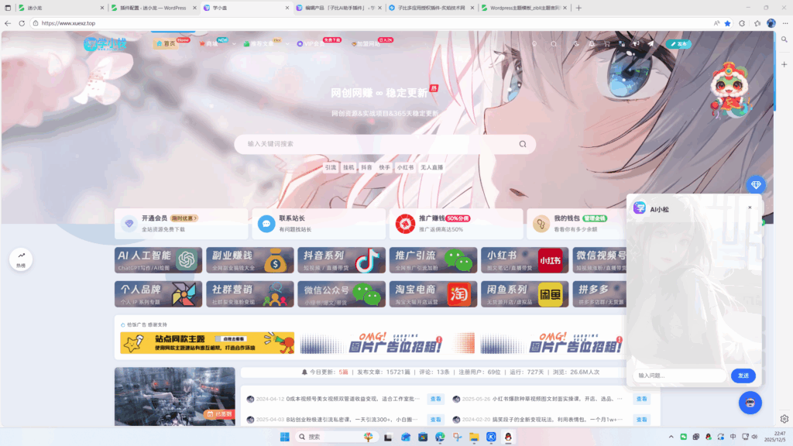
Task: Click the 热榜 trending floating button
Action: pyautogui.click(x=21, y=259)
